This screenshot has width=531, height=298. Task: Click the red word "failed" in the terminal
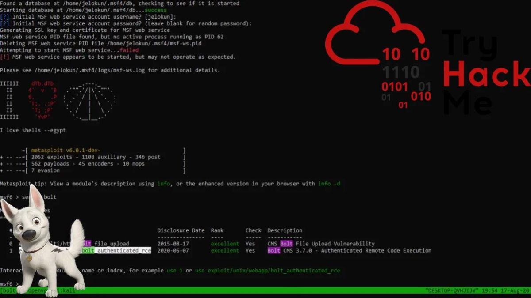[129, 50]
